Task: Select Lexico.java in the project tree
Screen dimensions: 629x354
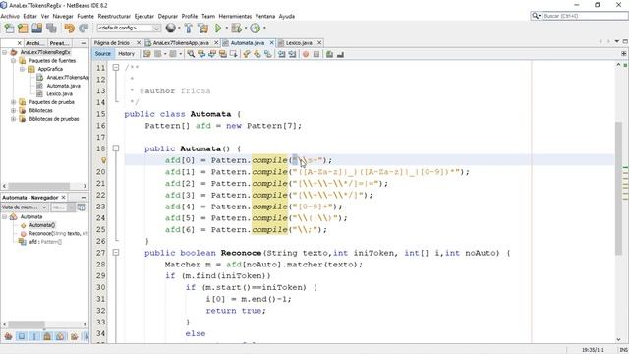Action: [x=59, y=94]
